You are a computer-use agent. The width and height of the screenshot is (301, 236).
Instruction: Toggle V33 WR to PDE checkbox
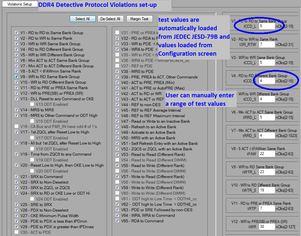(x=117, y=44)
